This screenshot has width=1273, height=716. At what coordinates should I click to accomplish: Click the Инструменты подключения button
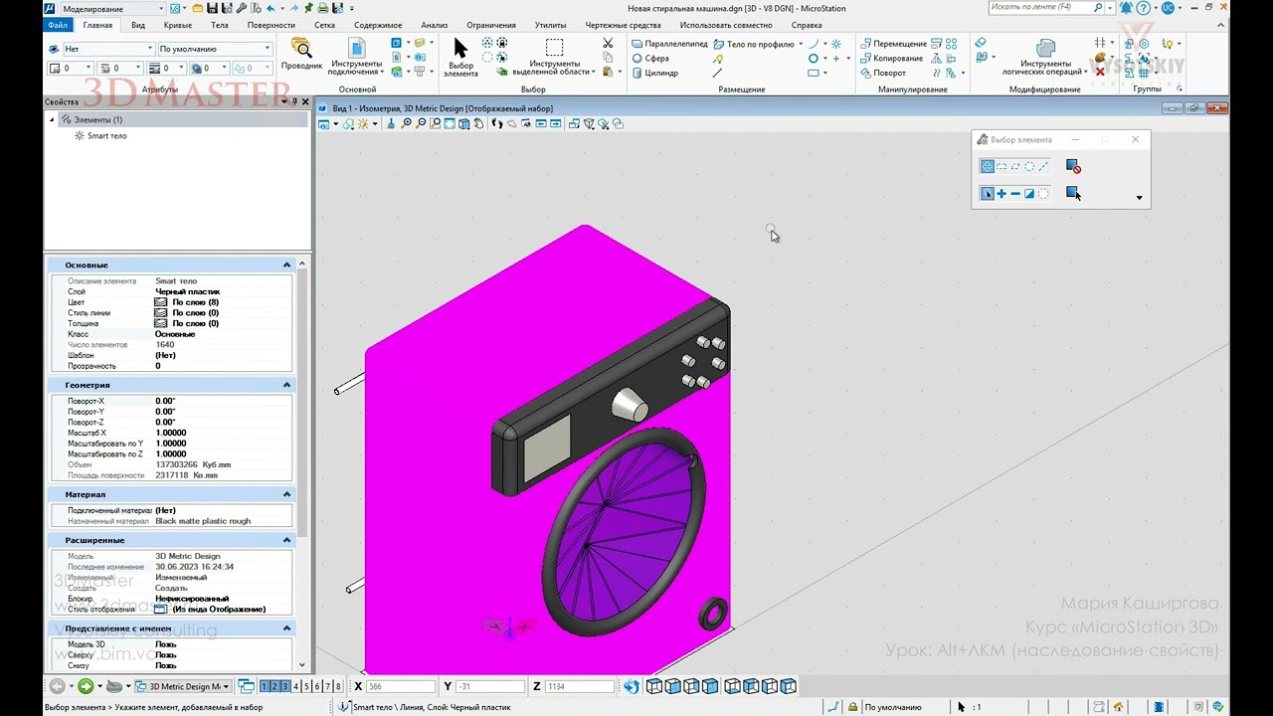[355, 58]
